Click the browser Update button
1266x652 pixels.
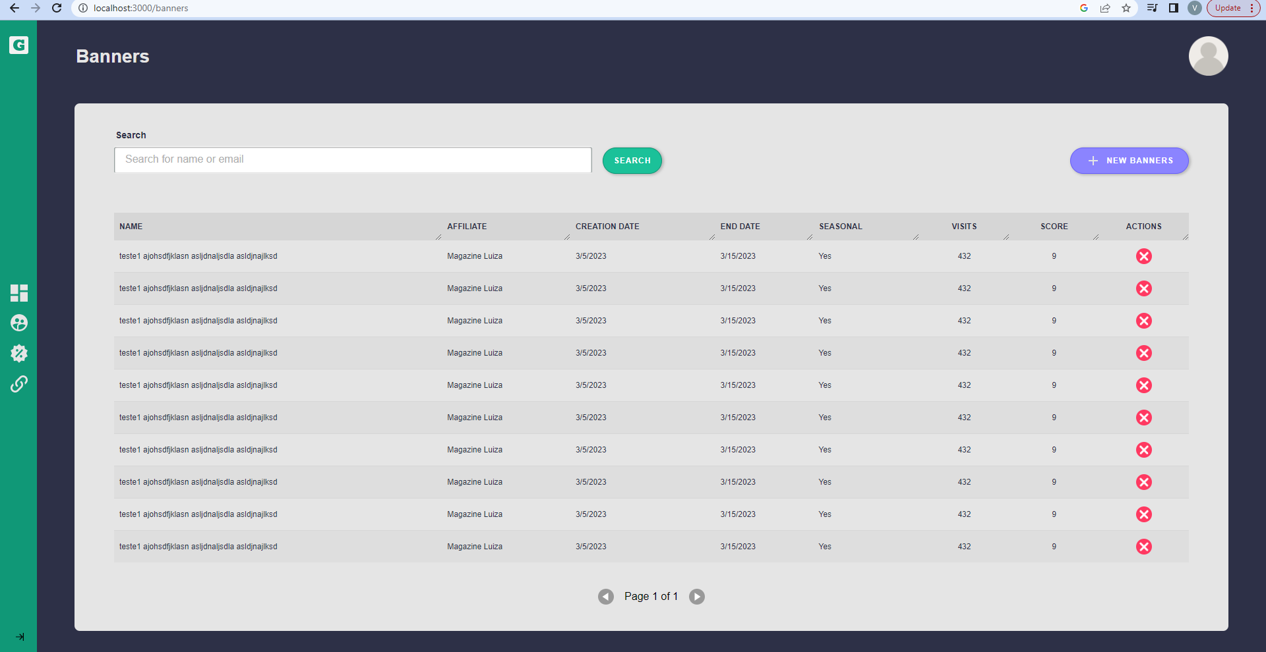tap(1233, 8)
